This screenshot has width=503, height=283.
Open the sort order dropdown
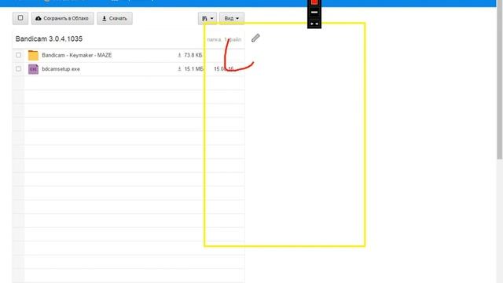(207, 18)
